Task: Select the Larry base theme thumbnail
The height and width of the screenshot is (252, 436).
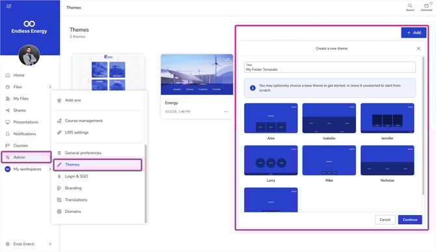Action: [x=271, y=160]
